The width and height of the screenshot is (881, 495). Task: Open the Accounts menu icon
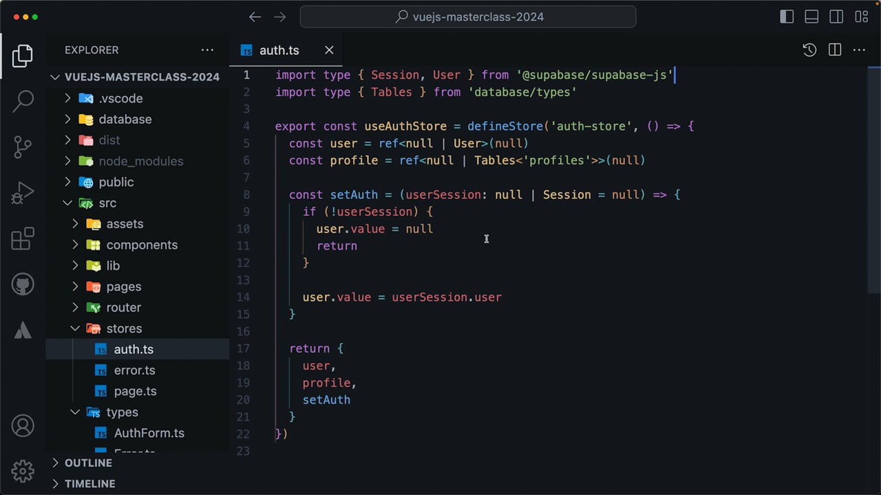pyautogui.click(x=23, y=426)
